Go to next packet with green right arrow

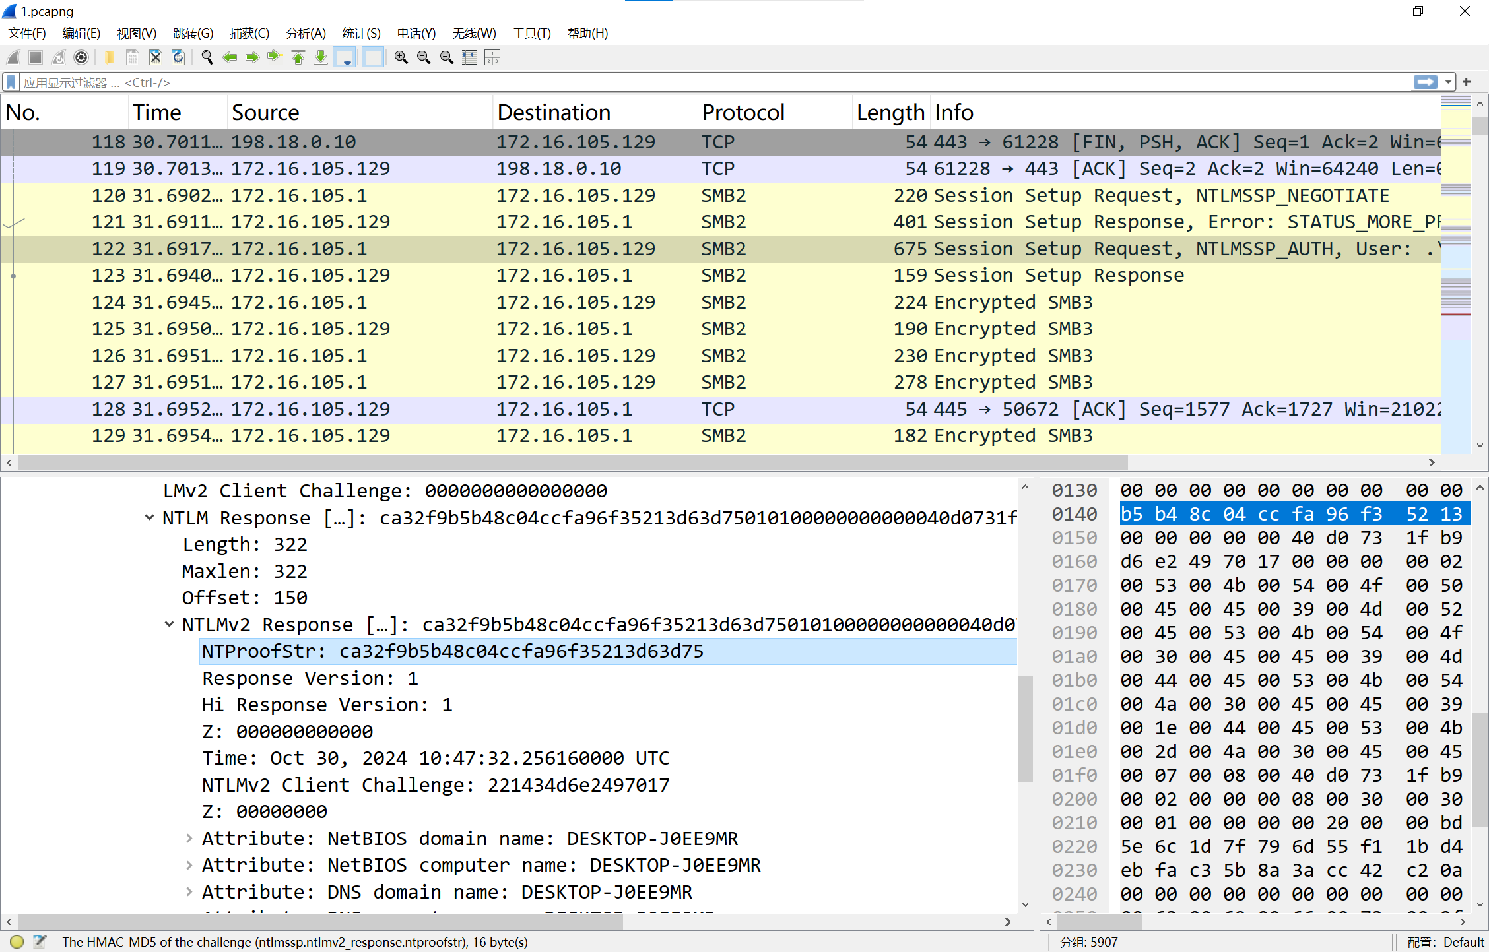(x=252, y=58)
